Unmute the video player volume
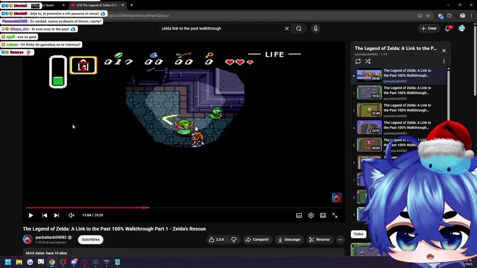This screenshot has height=268, width=477. pos(72,215)
